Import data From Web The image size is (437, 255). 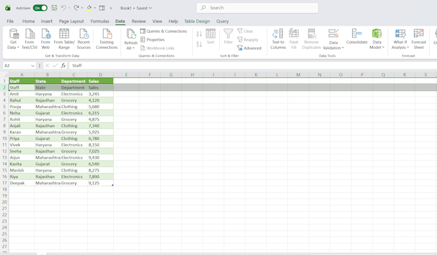pyautogui.click(x=46, y=39)
